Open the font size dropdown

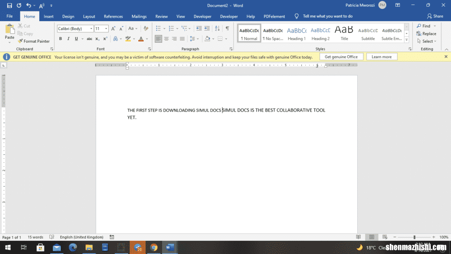(106, 29)
